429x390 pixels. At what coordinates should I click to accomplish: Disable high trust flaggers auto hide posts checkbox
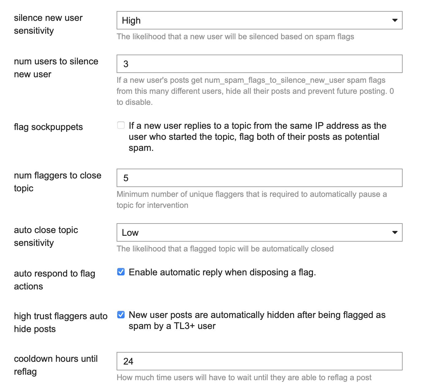tap(121, 315)
